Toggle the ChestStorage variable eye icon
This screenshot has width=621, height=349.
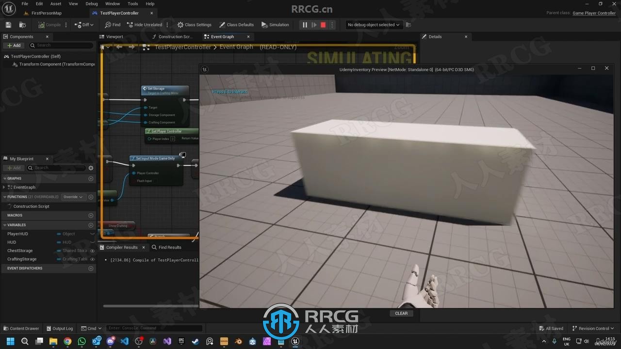[92, 251]
